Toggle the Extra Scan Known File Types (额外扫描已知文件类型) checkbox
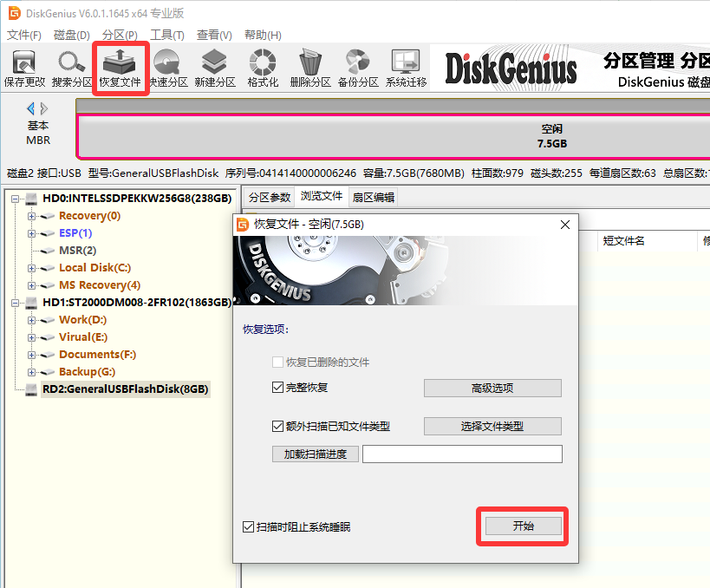 tap(277, 427)
